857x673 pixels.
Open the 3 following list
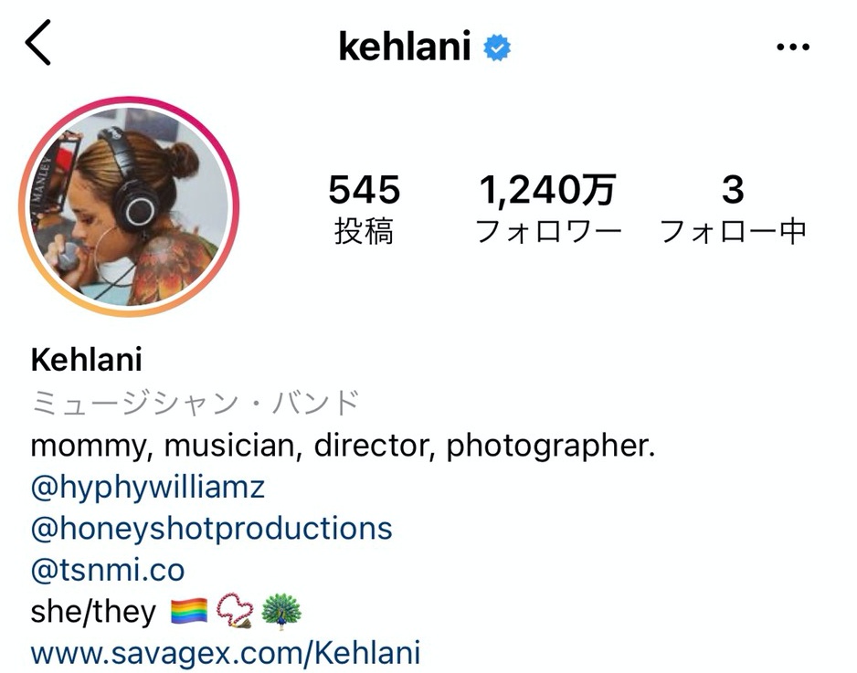(x=733, y=209)
